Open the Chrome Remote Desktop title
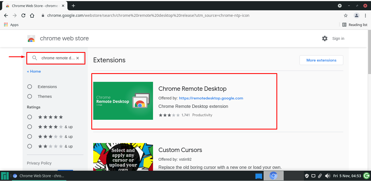Screen dimensions: 371x181 pyautogui.click(x=192, y=89)
